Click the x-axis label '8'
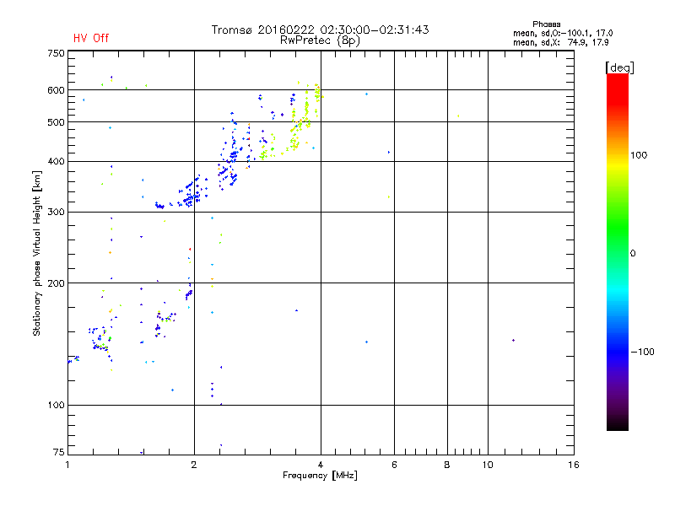This screenshot has height=506, width=675. 447,465
